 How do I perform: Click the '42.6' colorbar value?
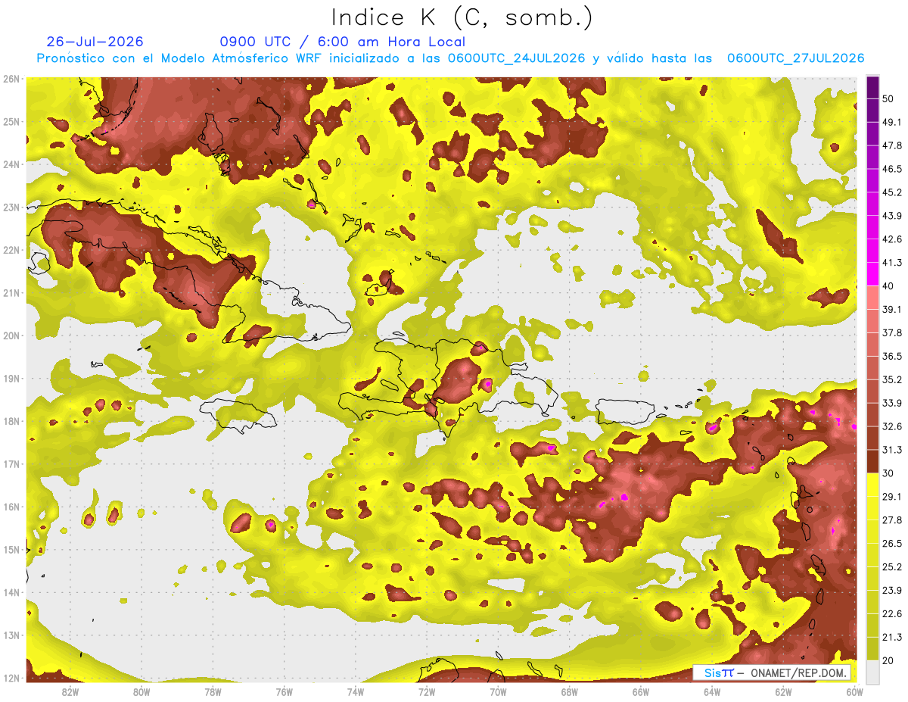[891, 239]
